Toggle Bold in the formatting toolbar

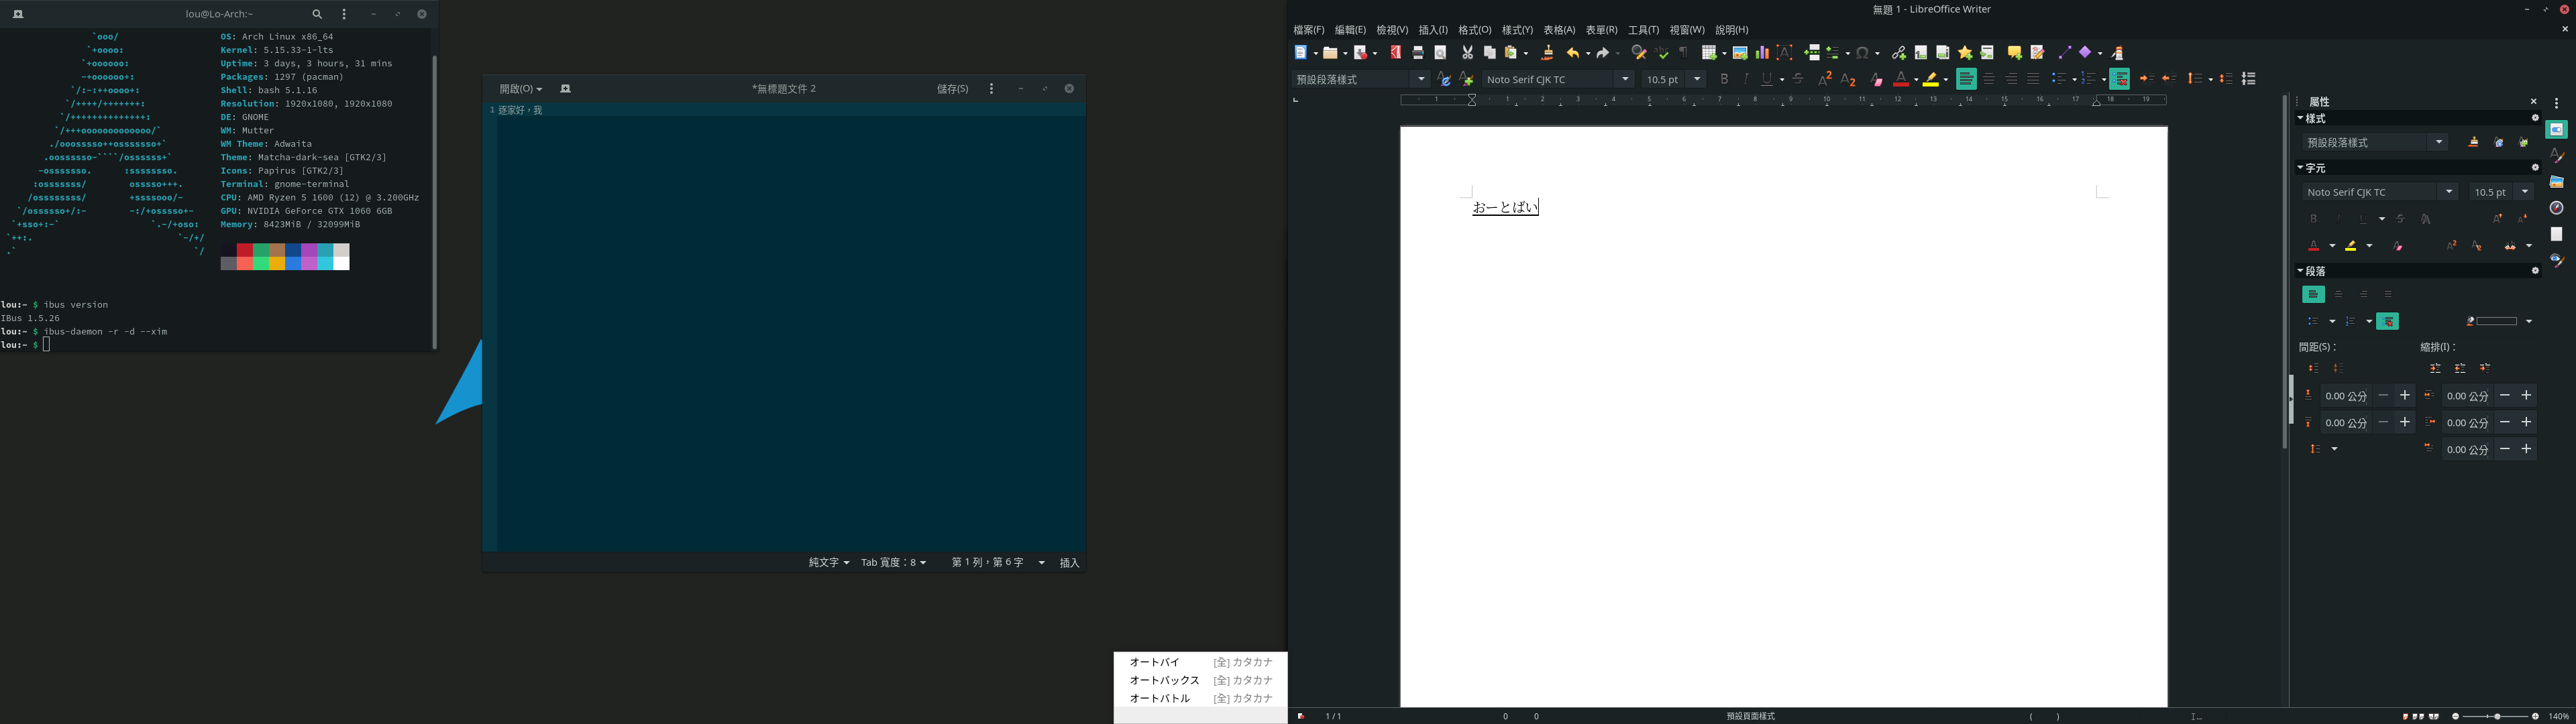pos(1724,79)
